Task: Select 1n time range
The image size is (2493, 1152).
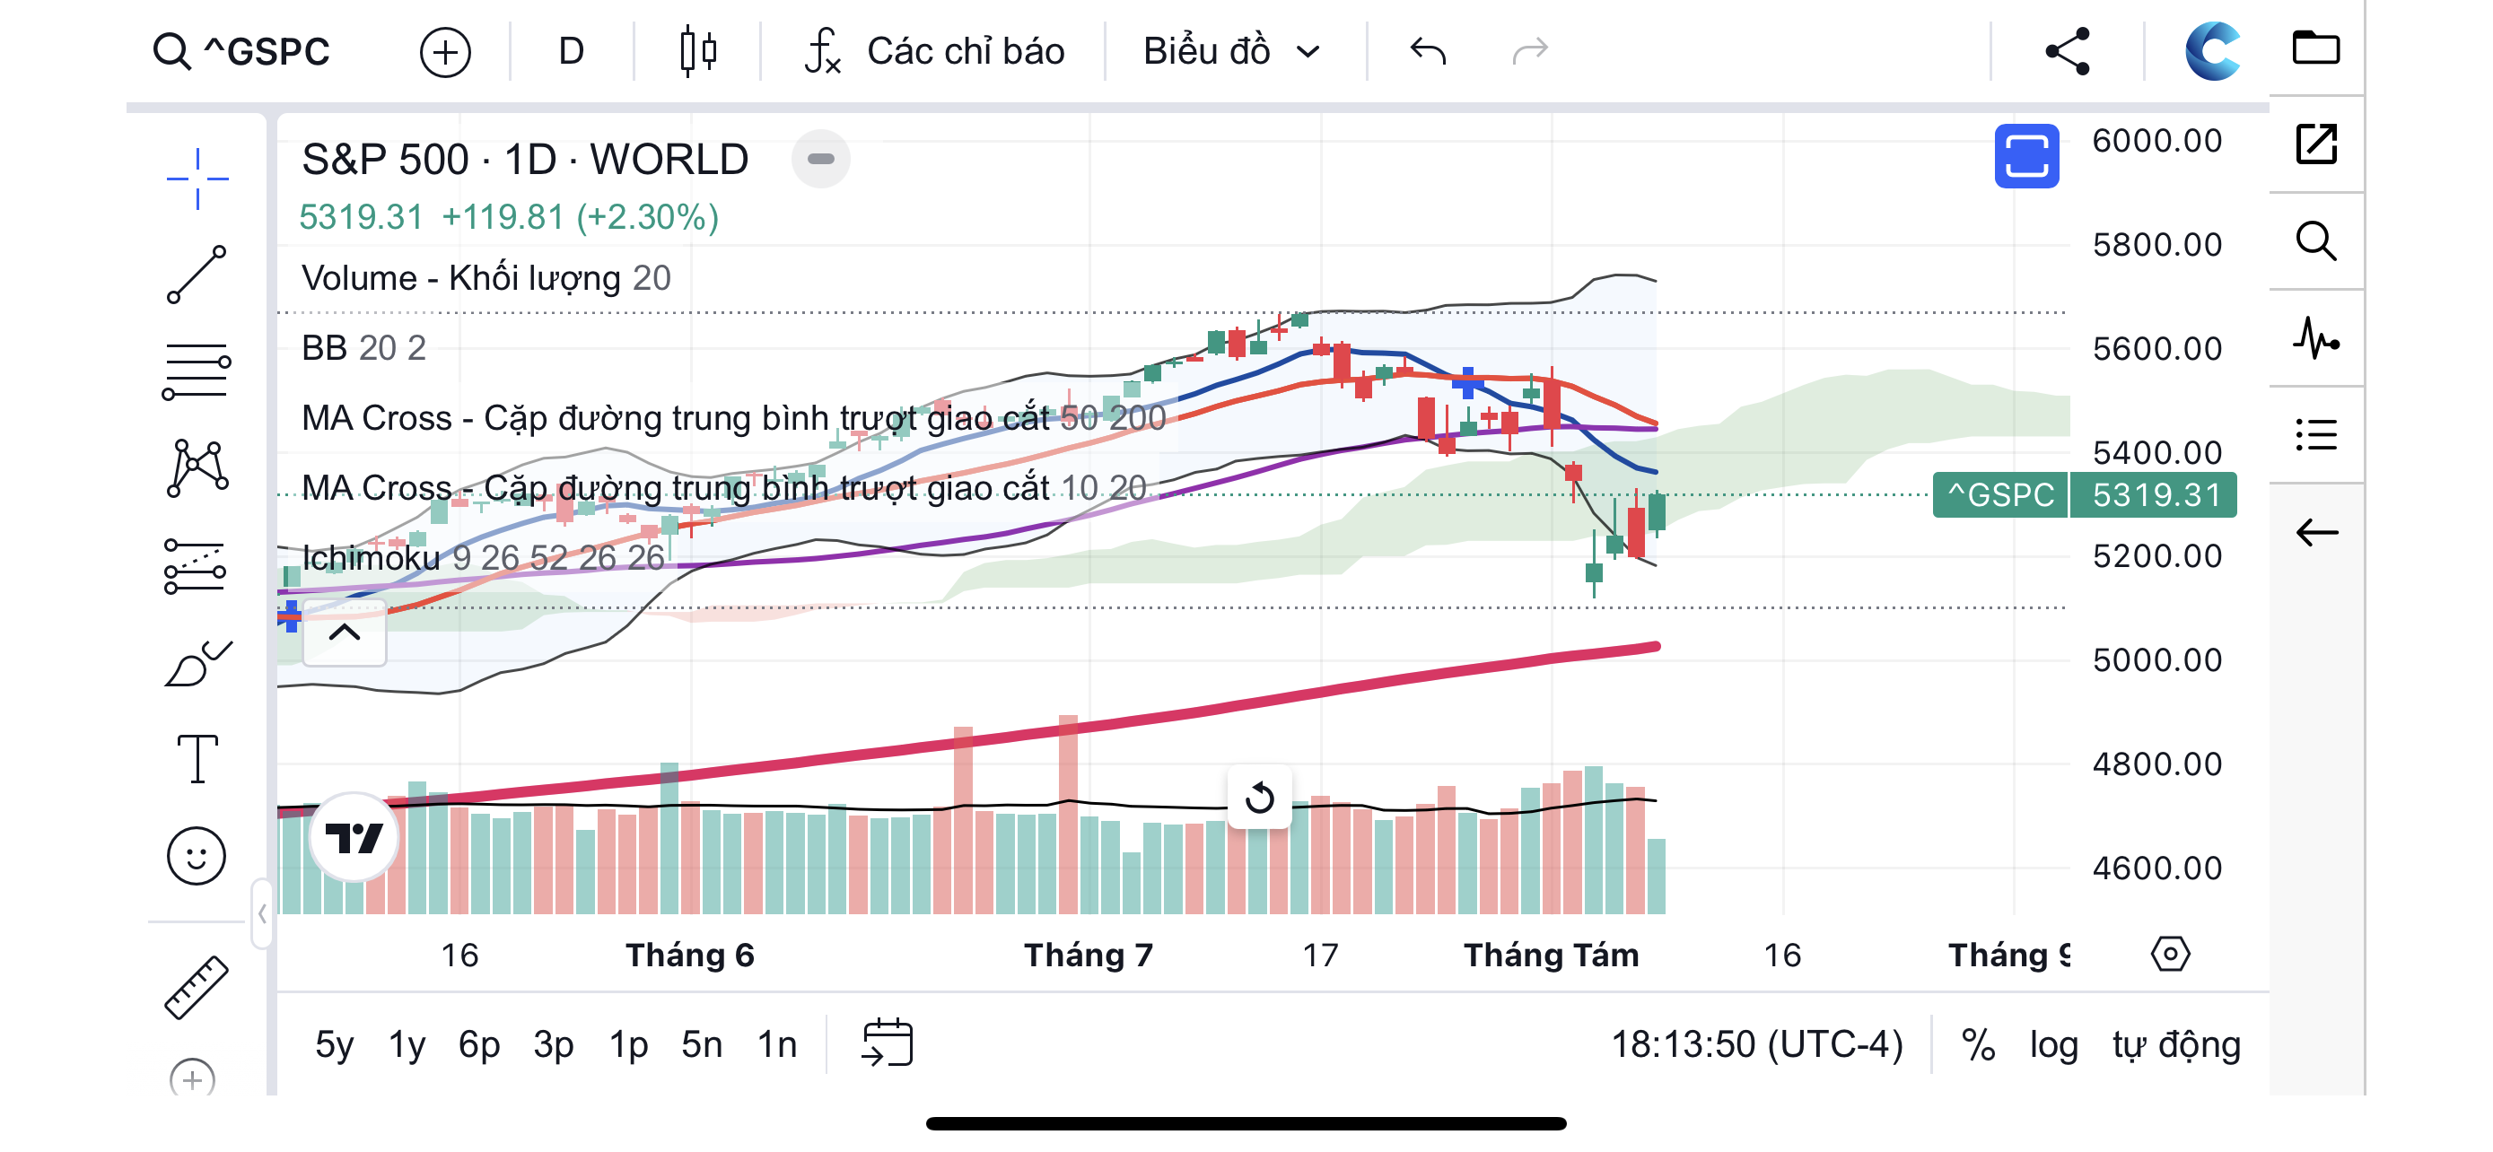Action: click(777, 1044)
